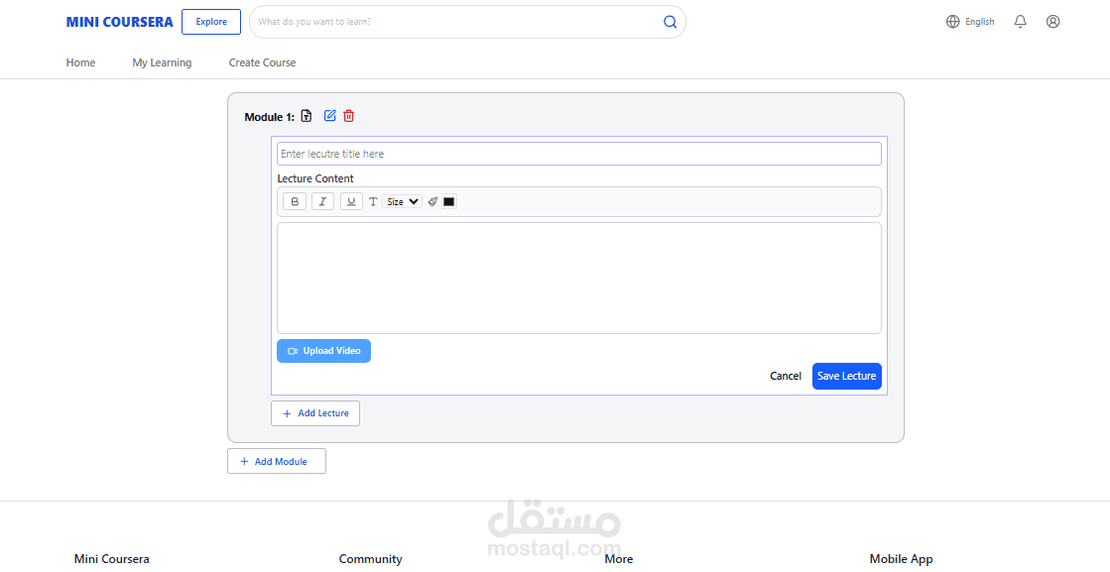
Task: Click the MINI COURSERA logo
Action: point(120,22)
